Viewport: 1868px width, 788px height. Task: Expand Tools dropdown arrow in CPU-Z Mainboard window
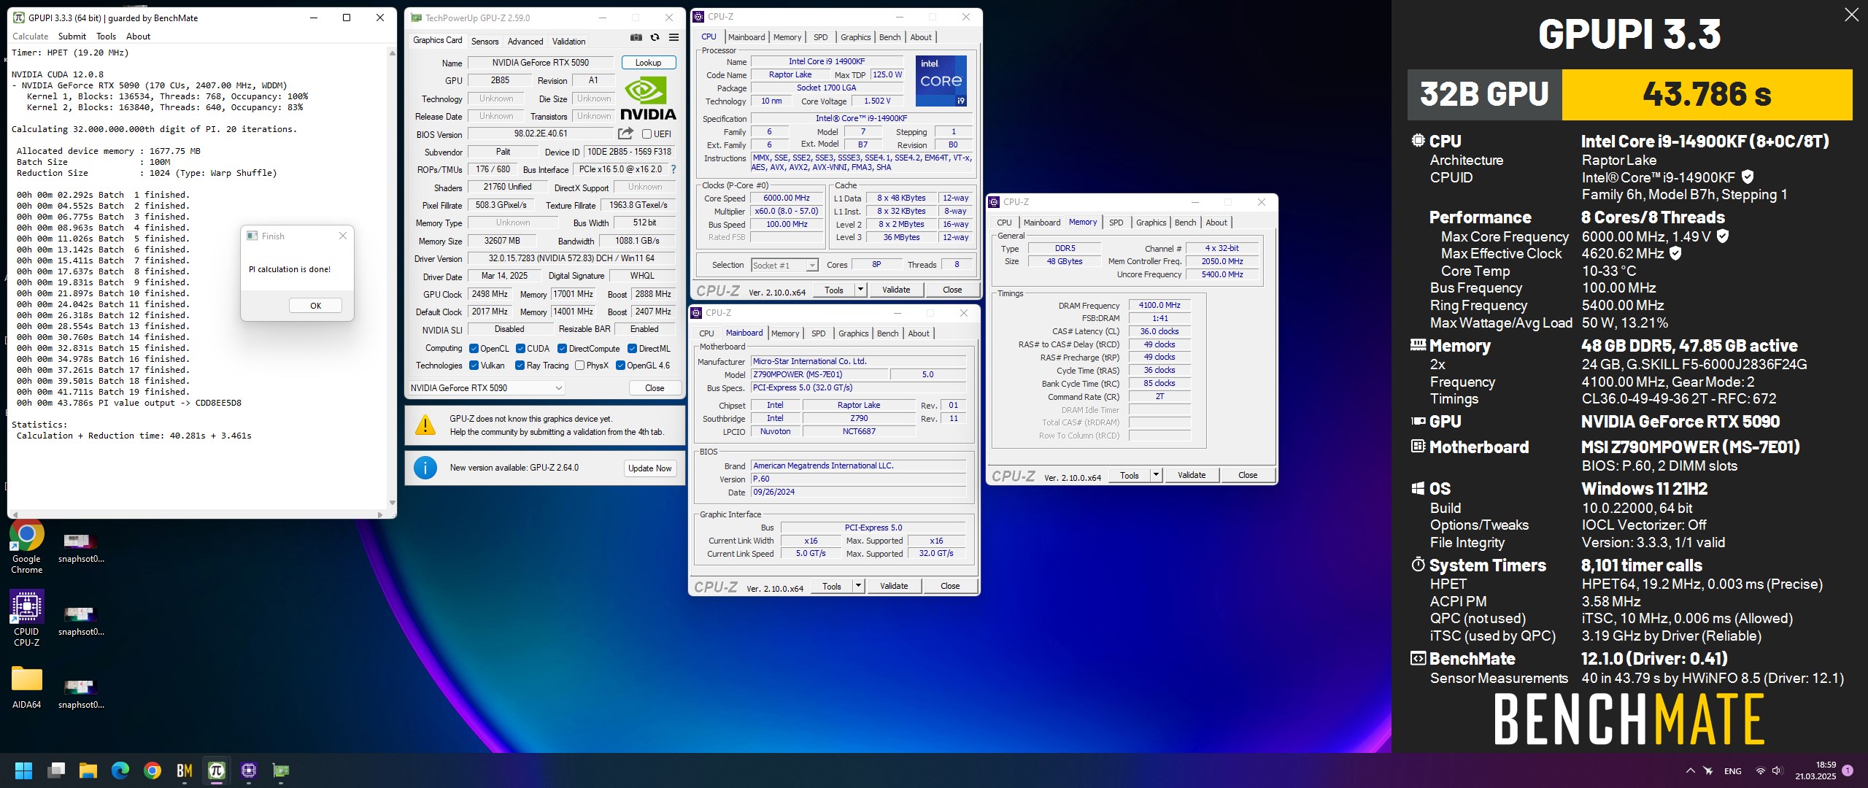[858, 586]
